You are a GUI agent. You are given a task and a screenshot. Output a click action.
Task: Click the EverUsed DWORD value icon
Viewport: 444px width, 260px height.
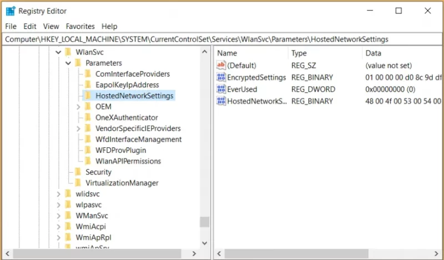pyautogui.click(x=221, y=89)
